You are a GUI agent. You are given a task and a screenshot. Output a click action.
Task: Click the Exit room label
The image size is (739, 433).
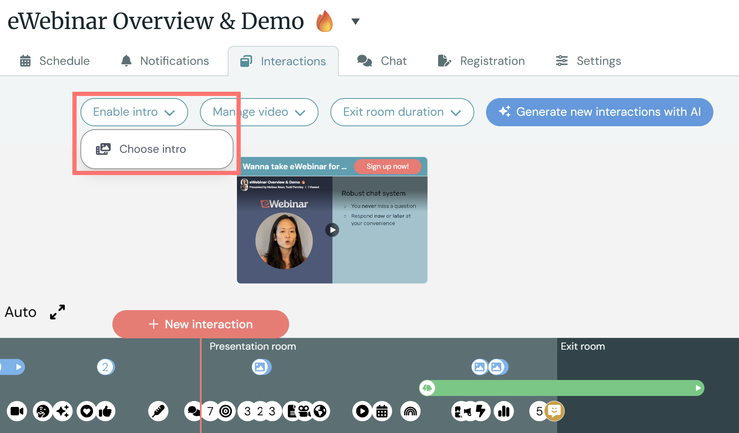pos(583,346)
